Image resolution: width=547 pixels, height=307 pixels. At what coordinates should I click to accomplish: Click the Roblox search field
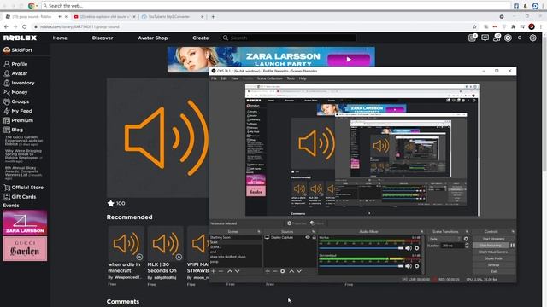click(289, 38)
